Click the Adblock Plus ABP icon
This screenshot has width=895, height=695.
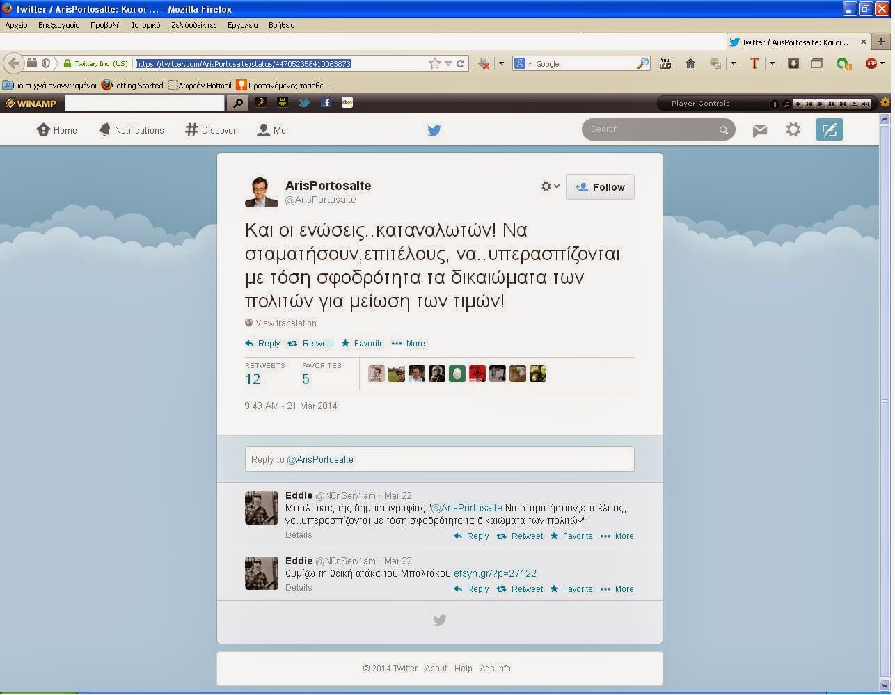click(x=871, y=63)
